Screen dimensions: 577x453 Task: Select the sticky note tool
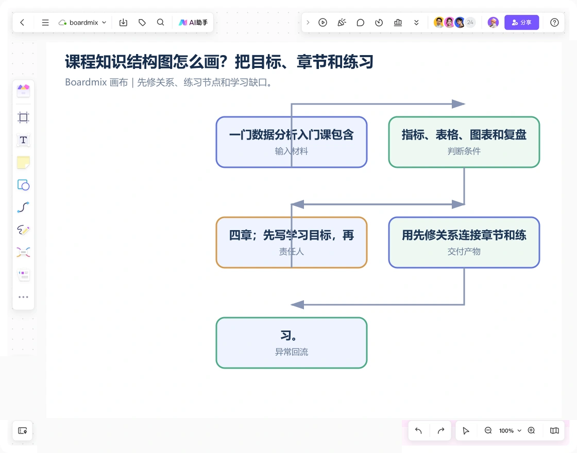(23, 163)
